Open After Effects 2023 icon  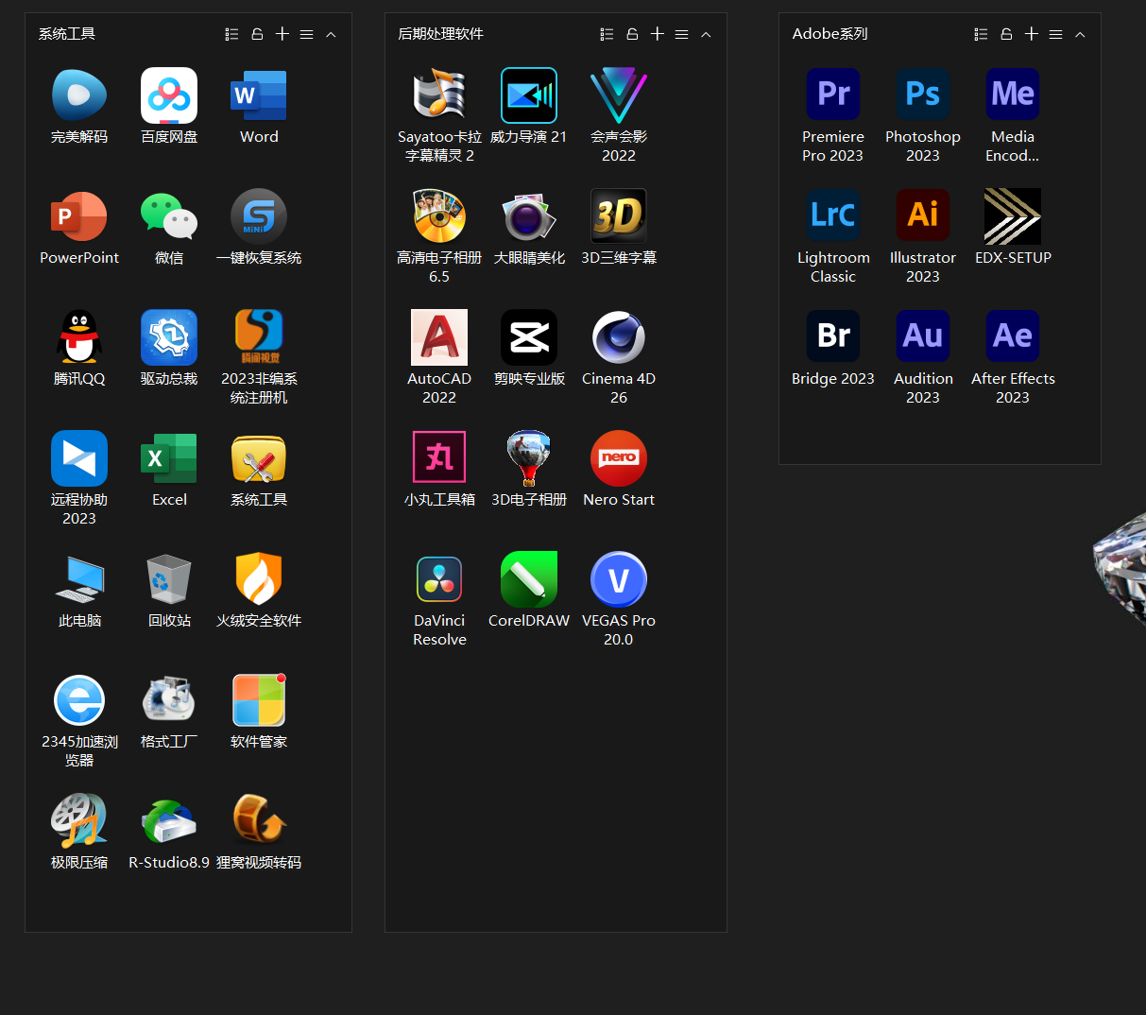(1013, 337)
